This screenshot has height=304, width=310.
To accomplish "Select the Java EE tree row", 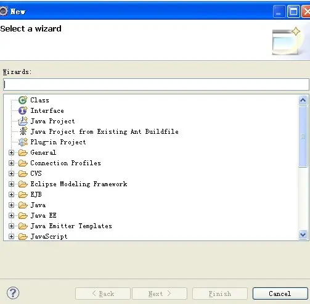I will (x=43, y=215).
